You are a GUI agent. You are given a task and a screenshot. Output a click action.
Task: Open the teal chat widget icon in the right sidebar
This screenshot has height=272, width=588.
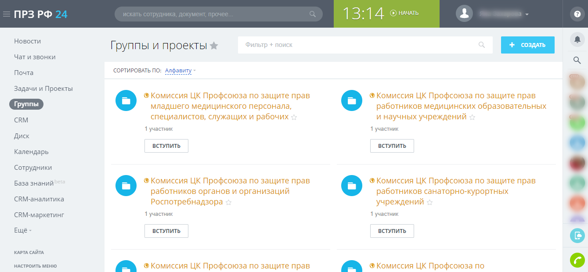(577, 236)
